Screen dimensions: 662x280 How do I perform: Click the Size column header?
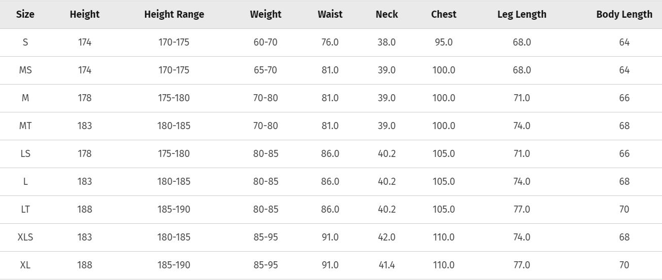pos(25,14)
